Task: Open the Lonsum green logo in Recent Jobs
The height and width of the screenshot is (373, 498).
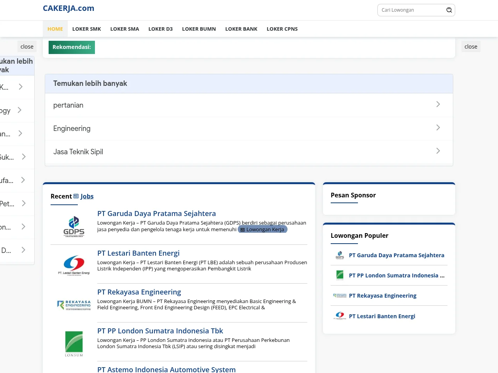Action: (74, 343)
